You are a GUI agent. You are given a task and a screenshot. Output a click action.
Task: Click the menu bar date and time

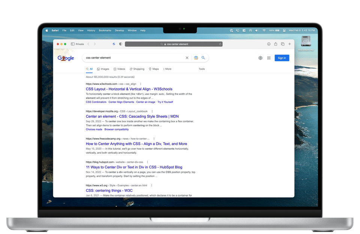(301, 30)
